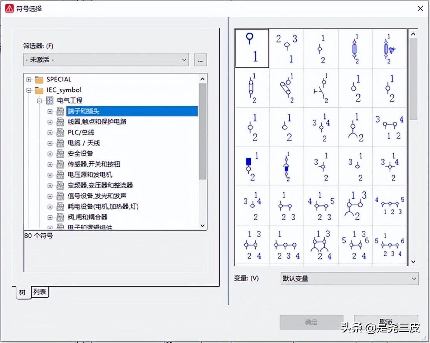Click the warning triangle logo in the title bar
430x343 pixels.
pyautogui.click(x=9, y=8)
